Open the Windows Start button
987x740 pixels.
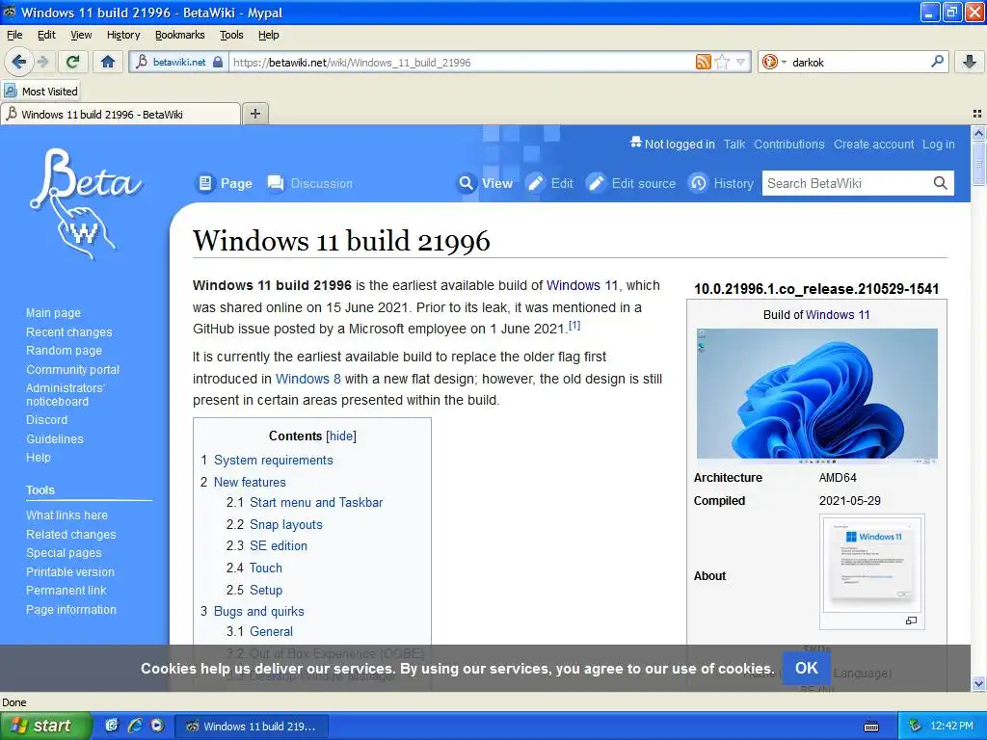click(x=45, y=727)
